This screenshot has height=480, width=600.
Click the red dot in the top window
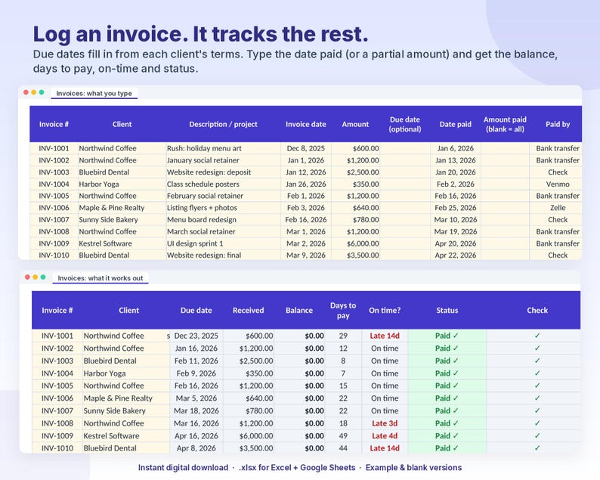coord(26,92)
